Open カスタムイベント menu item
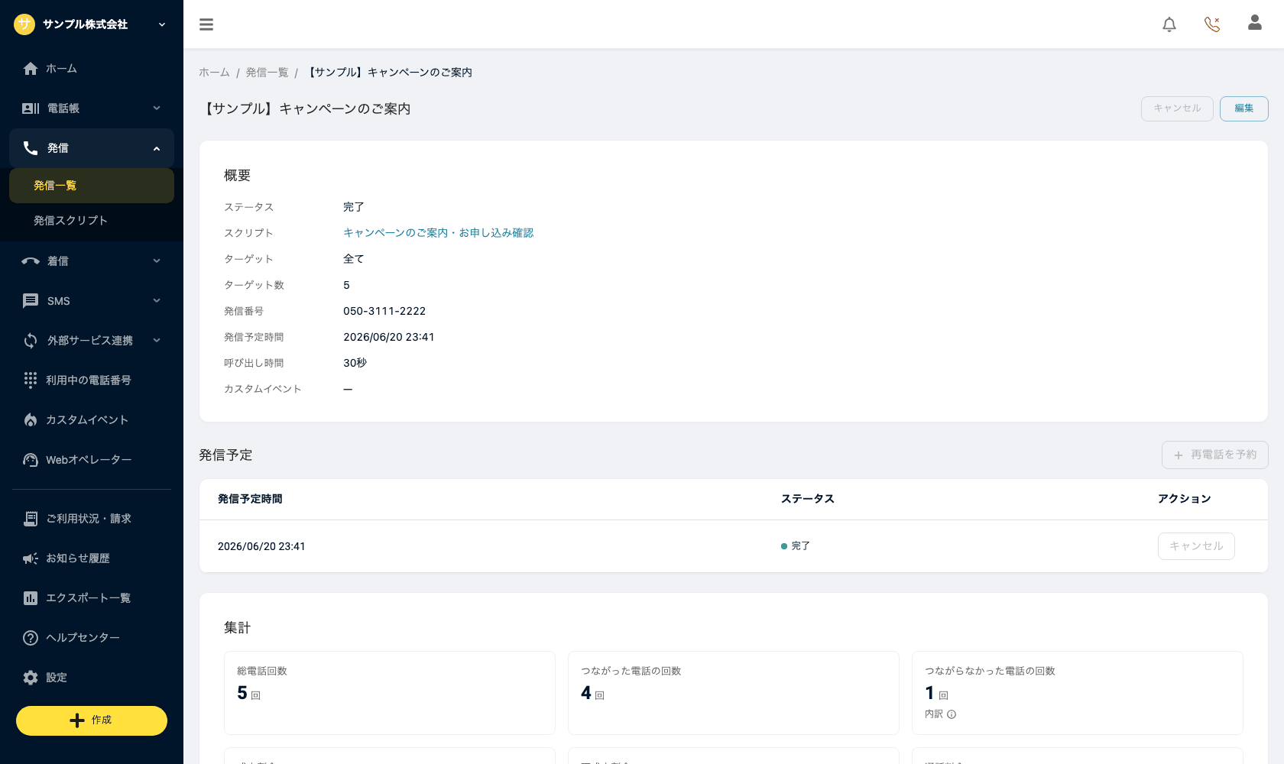 coord(92,420)
